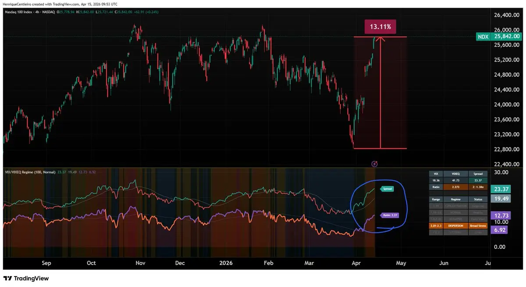Click the TradingView logo at bottom left
The width and height of the screenshot is (526, 287).
[x=26, y=278]
